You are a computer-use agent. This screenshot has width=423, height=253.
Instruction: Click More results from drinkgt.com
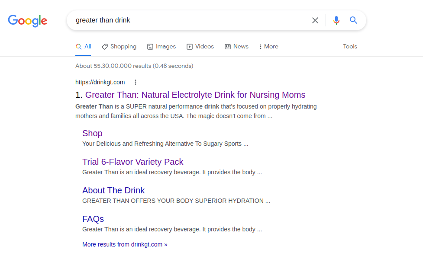point(125,244)
